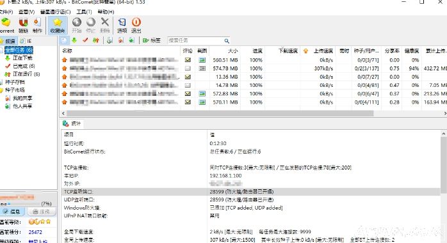Viewport: 447px width, 243px height.
Task: Sort by the 分享率 column header
Action: (x=392, y=51)
